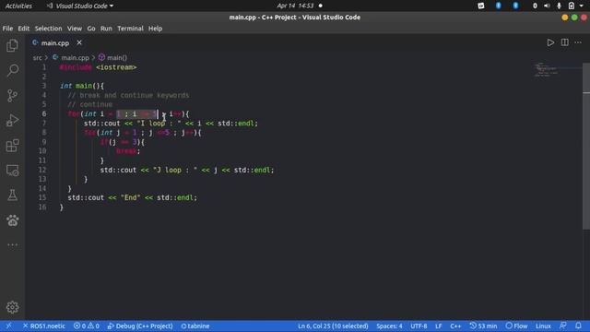
Task: Open notifications bell icon
Action: click(x=578, y=326)
